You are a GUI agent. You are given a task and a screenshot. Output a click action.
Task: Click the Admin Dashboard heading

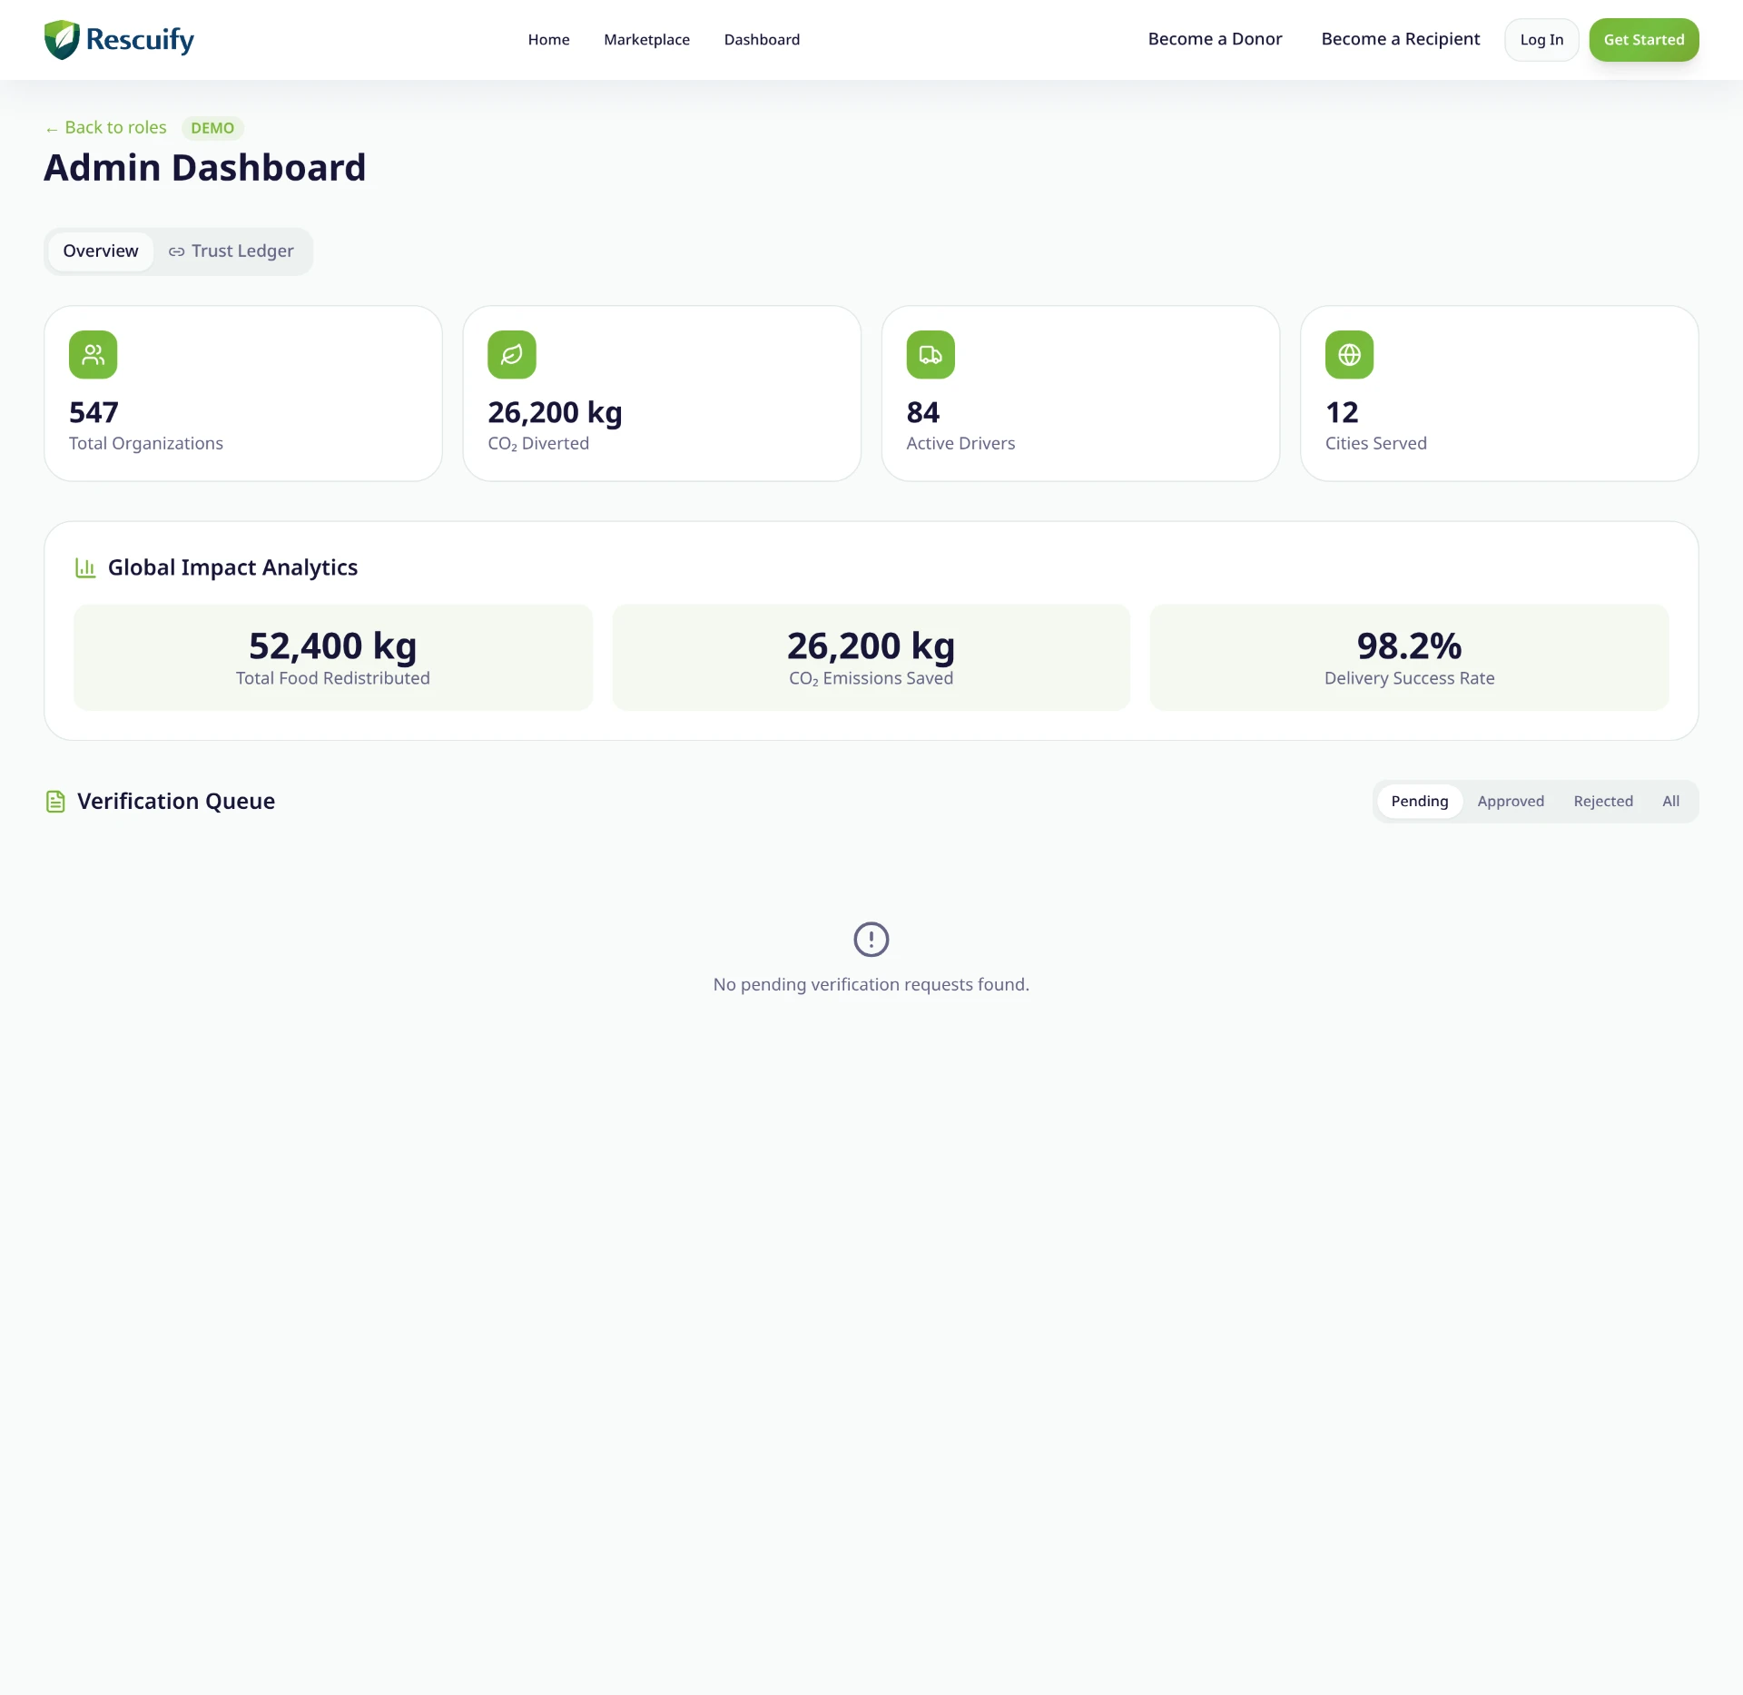(x=205, y=168)
